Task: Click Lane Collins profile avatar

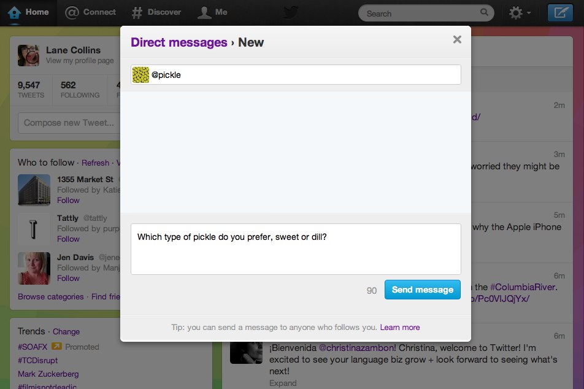Action: (x=28, y=55)
